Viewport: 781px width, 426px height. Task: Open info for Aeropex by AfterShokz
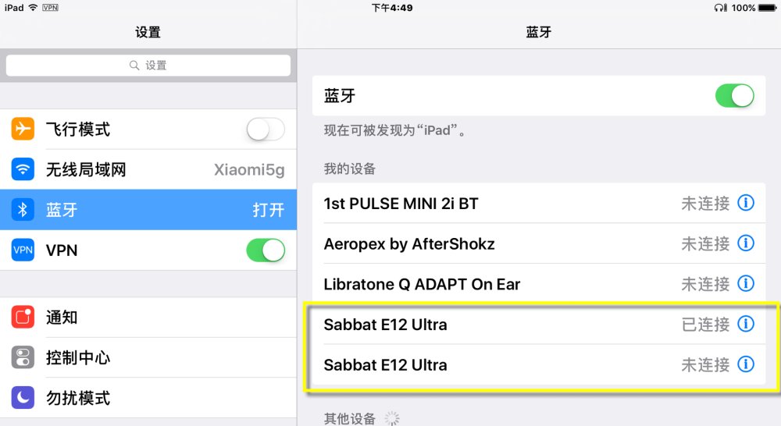coord(746,243)
